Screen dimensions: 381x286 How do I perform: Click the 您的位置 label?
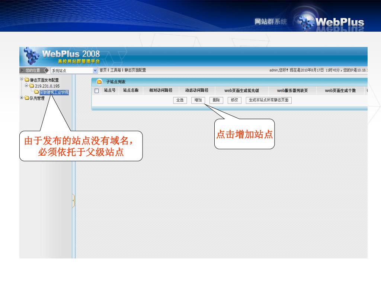pyautogui.click(x=33, y=70)
